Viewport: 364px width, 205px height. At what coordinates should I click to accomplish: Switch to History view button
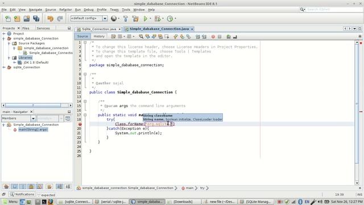[99, 36]
